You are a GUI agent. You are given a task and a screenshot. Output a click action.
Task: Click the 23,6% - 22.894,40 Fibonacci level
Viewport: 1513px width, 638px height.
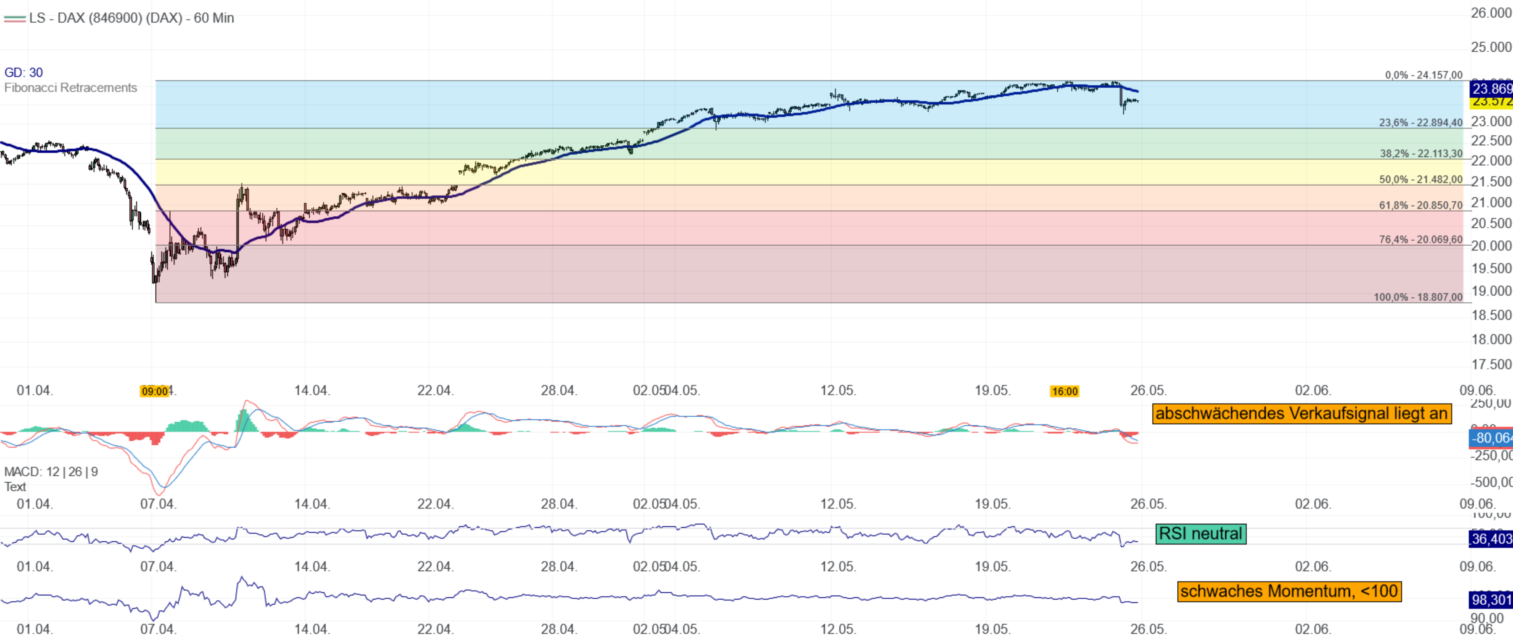tap(1421, 122)
